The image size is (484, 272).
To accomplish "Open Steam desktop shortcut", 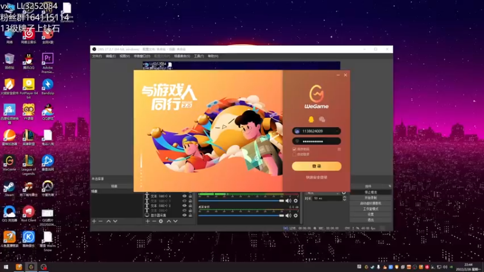I will point(9,189).
